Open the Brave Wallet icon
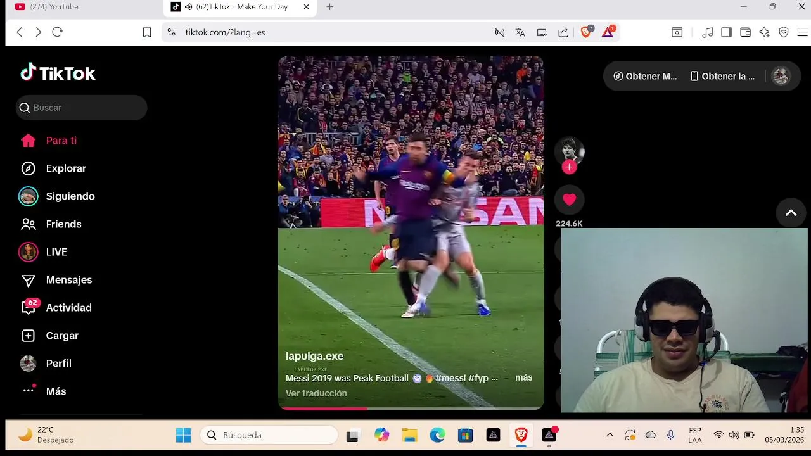The width and height of the screenshot is (811, 456). tap(746, 32)
